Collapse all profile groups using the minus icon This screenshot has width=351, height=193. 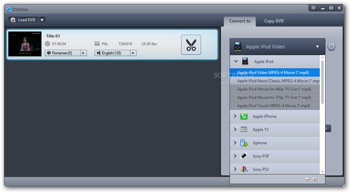click(307, 179)
